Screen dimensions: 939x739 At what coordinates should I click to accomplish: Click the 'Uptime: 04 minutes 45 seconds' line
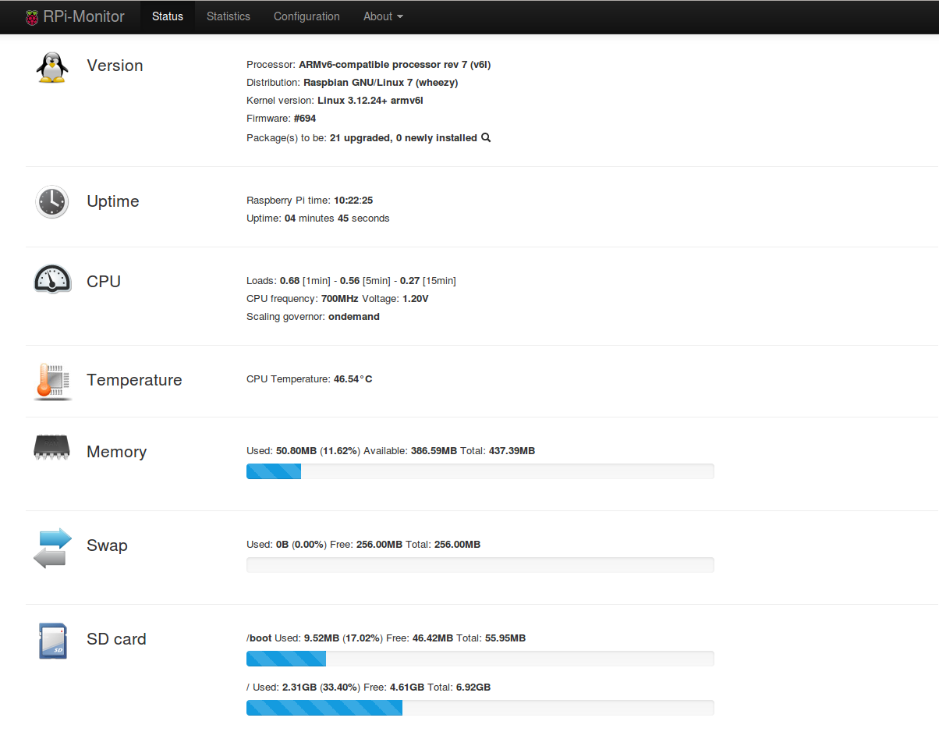click(318, 219)
